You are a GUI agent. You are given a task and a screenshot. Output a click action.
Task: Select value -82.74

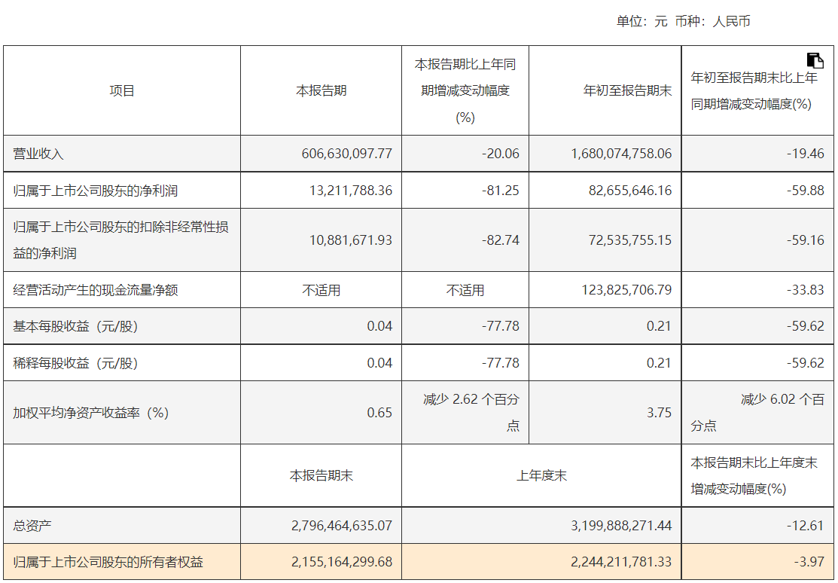[500, 240]
